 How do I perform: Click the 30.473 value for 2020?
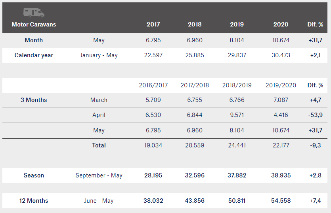(x=281, y=55)
